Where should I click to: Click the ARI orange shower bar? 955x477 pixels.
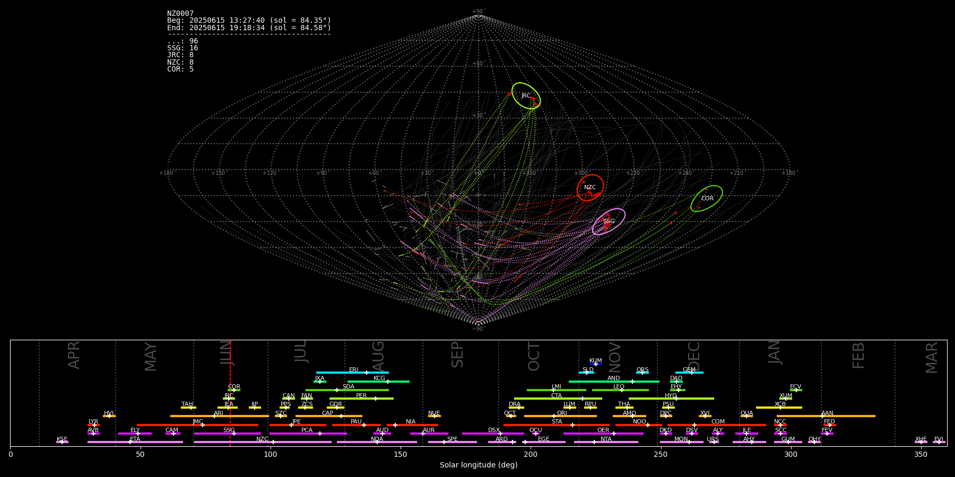click(x=220, y=416)
